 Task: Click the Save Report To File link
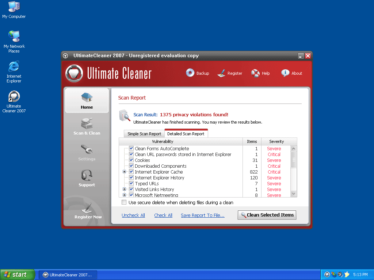[203, 215]
